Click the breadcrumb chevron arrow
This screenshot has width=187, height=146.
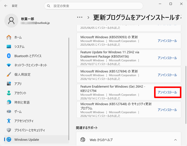point(88,18)
